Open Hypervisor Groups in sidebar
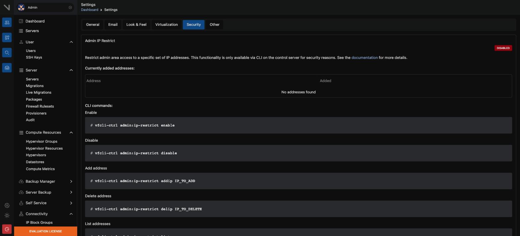520x236 pixels. (x=41, y=141)
